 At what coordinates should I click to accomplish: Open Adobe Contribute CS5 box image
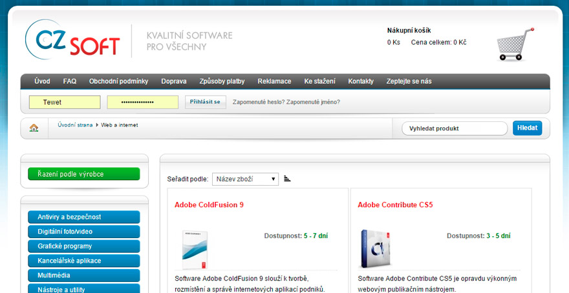(376, 248)
